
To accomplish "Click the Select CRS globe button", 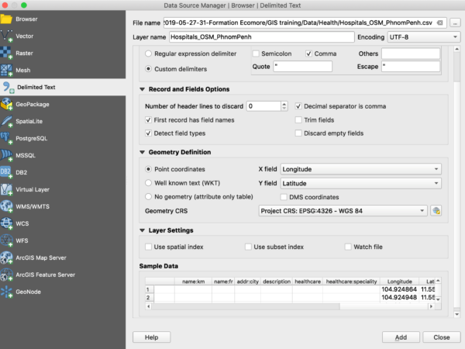I will [436, 211].
